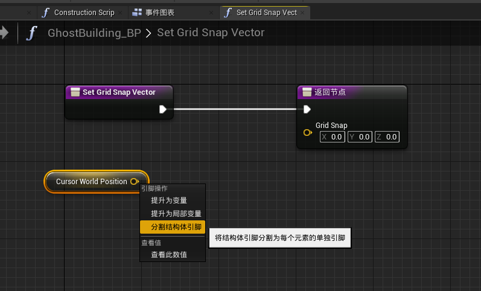The height and width of the screenshot is (291, 481).
Task: Close the Set Grid Snap Vect tab
Action: [302, 13]
